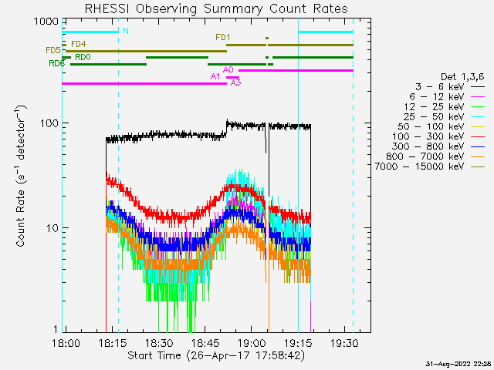Click the cyan line swatch for 25 - 50 keV
This screenshot has width=494, height=370.
click(x=478, y=117)
